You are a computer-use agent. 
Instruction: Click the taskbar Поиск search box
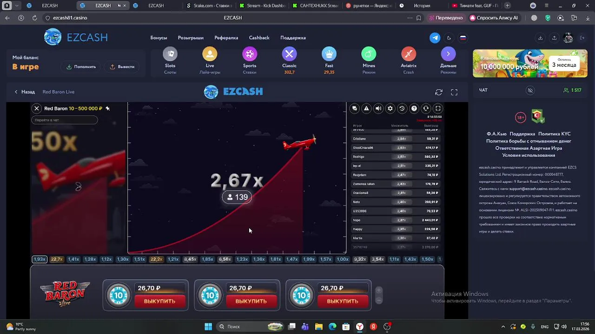coord(251,327)
